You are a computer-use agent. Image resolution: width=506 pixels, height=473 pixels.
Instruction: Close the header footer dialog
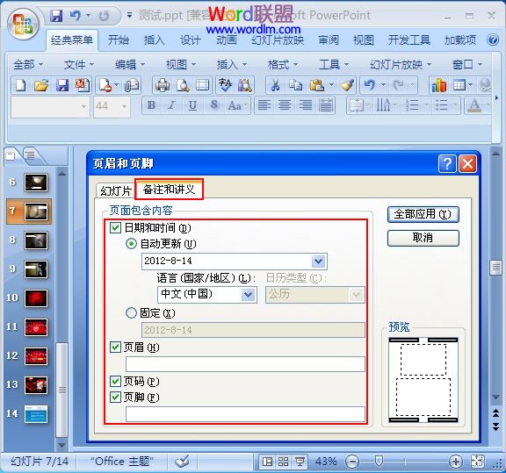click(467, 164)
